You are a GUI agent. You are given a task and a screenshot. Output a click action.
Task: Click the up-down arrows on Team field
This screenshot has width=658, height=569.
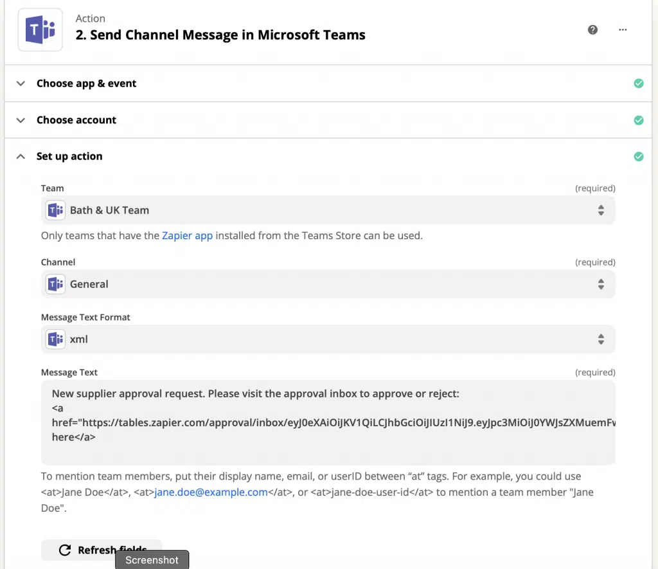pyautogui.click(x=601, y=210)
